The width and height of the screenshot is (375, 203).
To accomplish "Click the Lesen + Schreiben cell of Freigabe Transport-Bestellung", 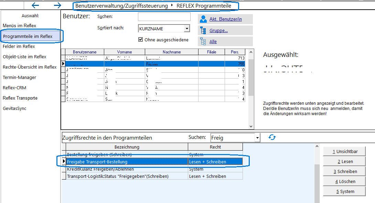I will tap(215, 162).
